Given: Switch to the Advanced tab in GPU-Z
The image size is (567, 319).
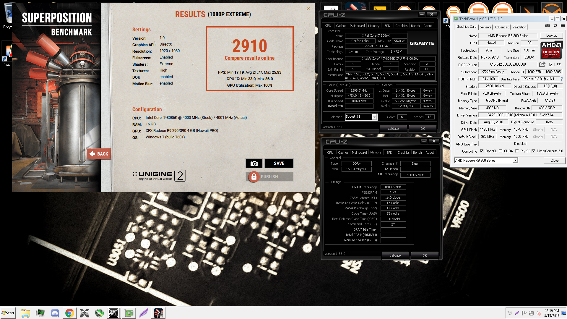Looking at the screenshot, I should tap(502, 27).
